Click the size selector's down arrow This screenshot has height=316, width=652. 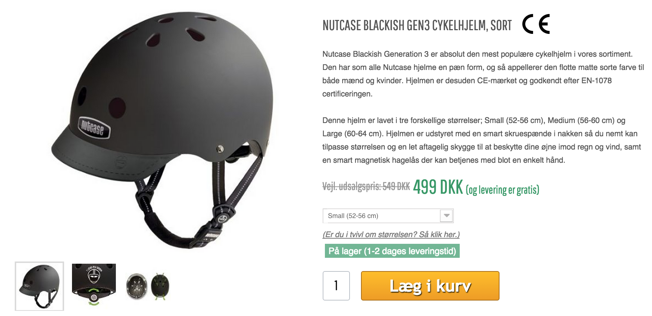click(x=446, y=216)
